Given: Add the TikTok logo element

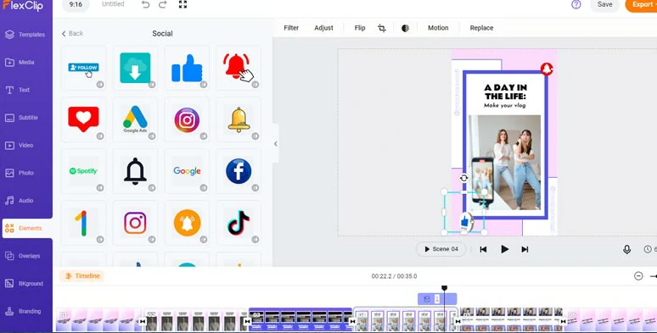Looking at the screenshot, I should 239,223.
